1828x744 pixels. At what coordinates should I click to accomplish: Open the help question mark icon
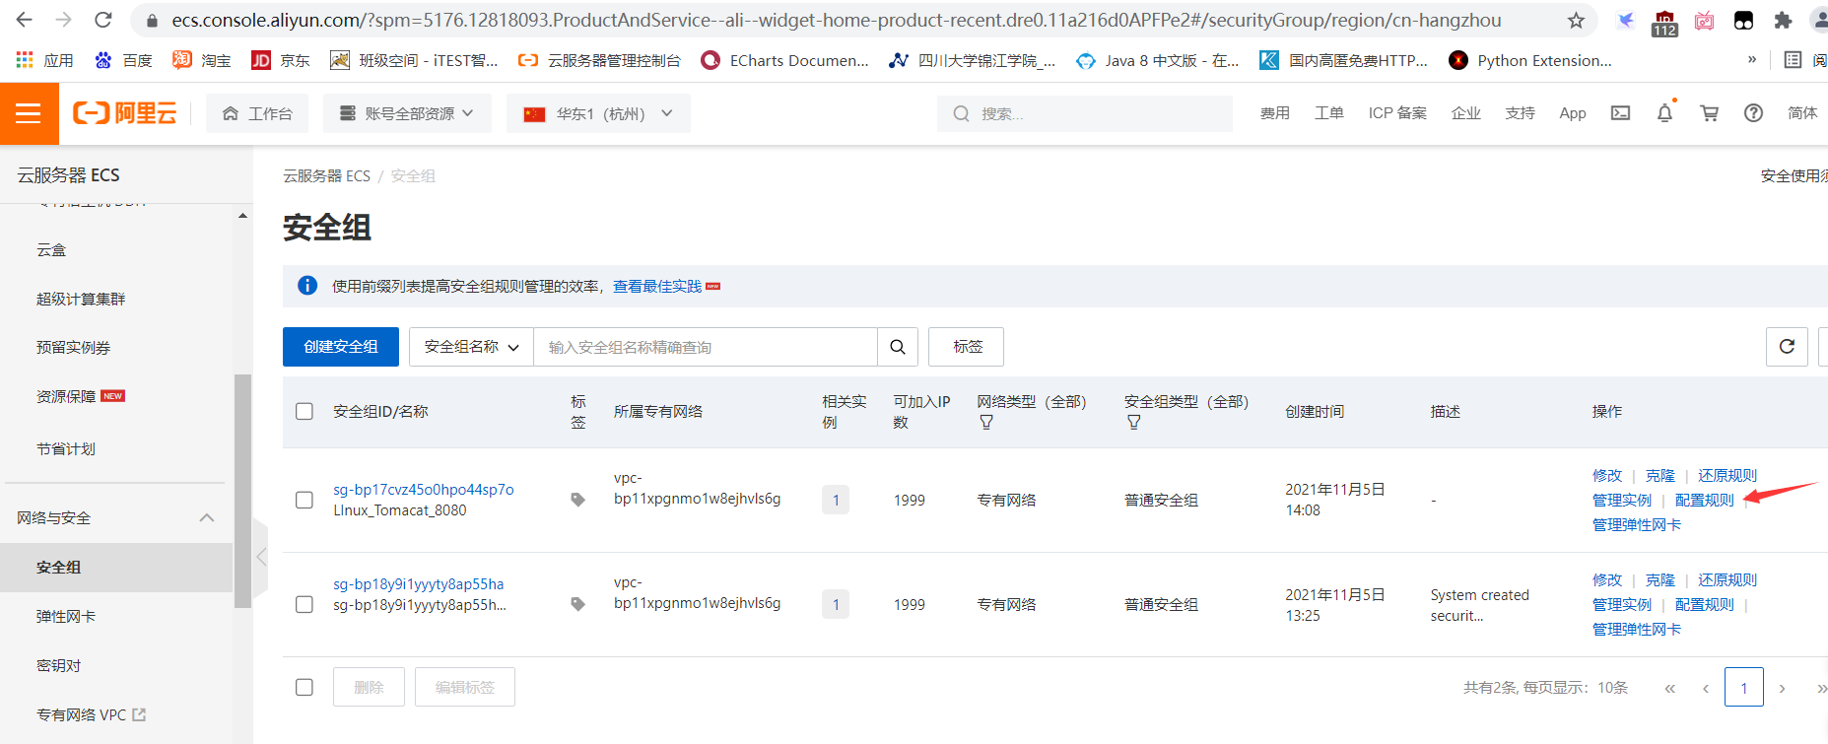pyautogui.click(x=1753, y=113)
